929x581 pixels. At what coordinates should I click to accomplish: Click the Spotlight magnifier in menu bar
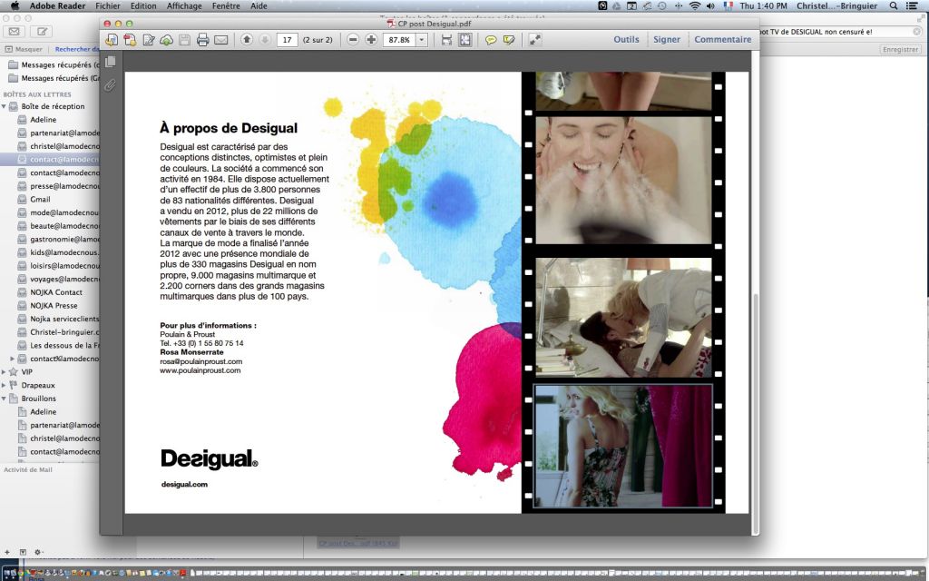(x=894, y=6)
